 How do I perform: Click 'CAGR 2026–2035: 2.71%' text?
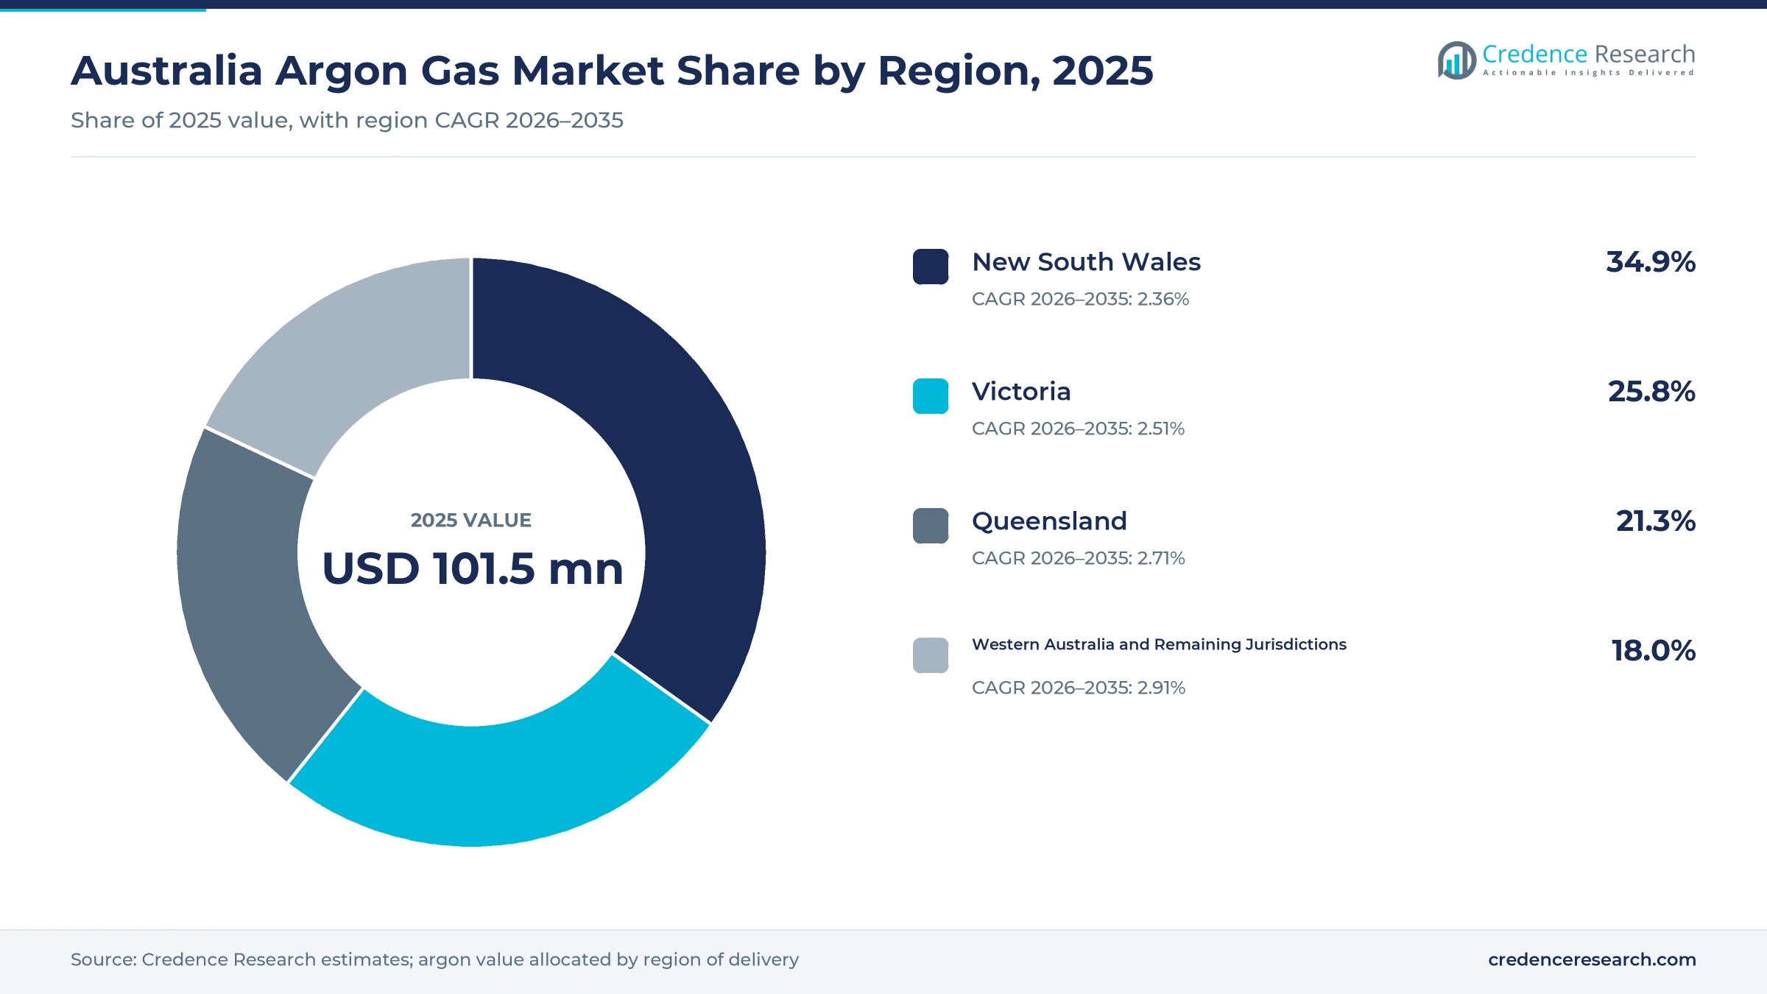[x=1078, y=558]
